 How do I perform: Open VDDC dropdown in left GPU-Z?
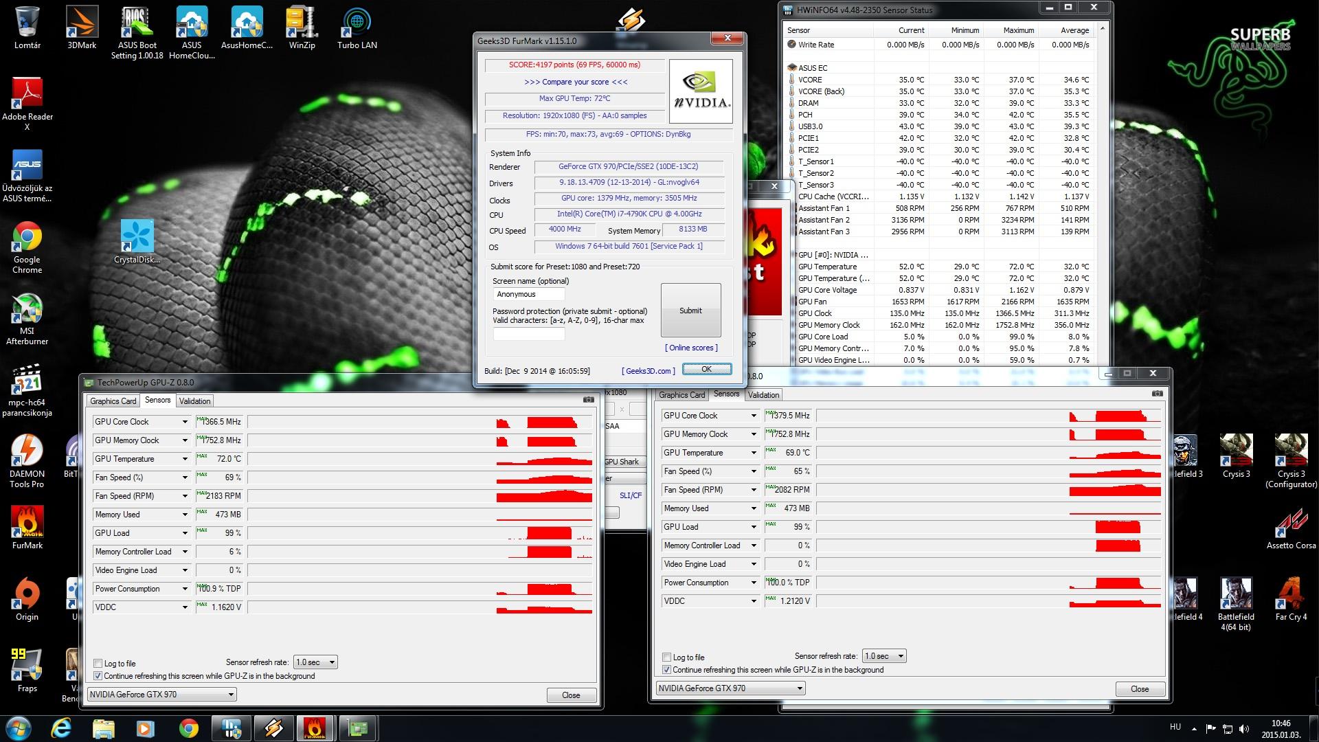[185, 607]
